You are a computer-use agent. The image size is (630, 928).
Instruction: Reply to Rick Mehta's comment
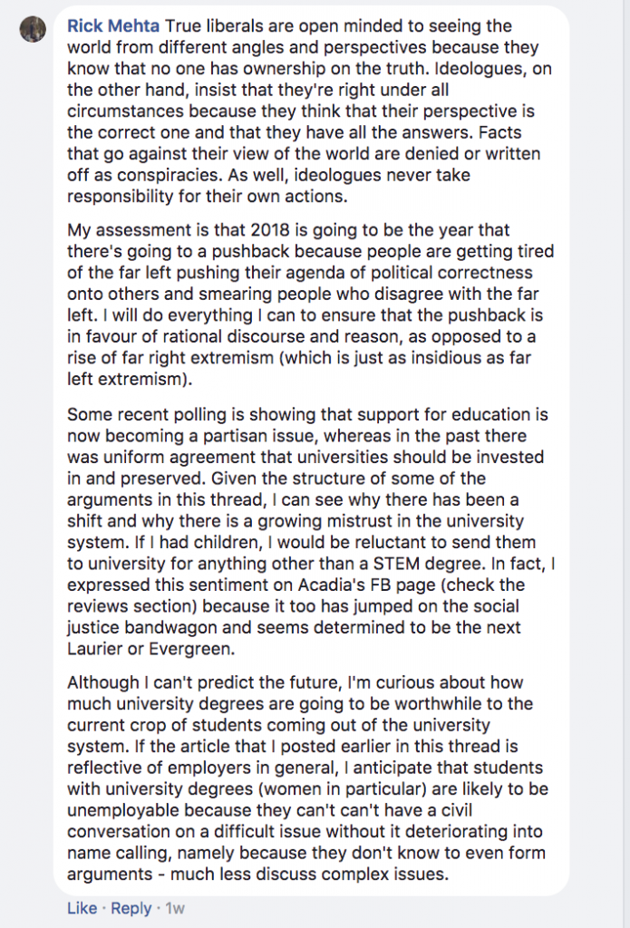[131, 908]
